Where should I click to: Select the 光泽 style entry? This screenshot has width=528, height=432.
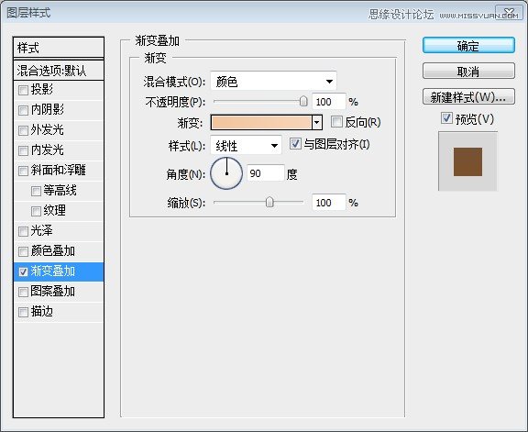click(59, 231)
